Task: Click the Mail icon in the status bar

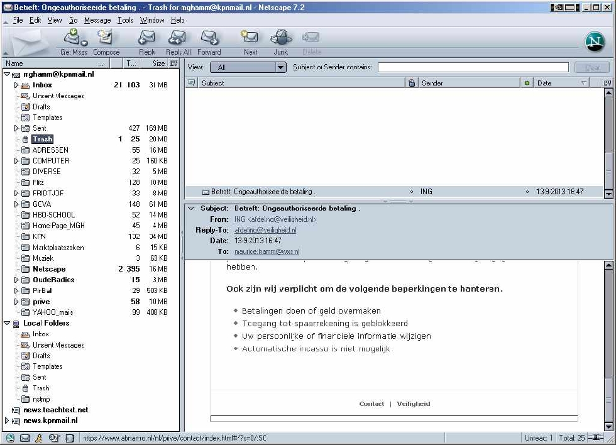Action: coord(25,438)
